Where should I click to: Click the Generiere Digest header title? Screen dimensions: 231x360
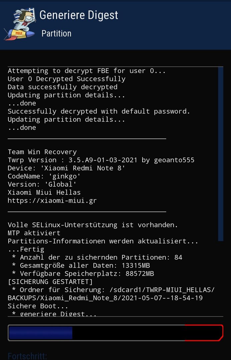point(79,15)
